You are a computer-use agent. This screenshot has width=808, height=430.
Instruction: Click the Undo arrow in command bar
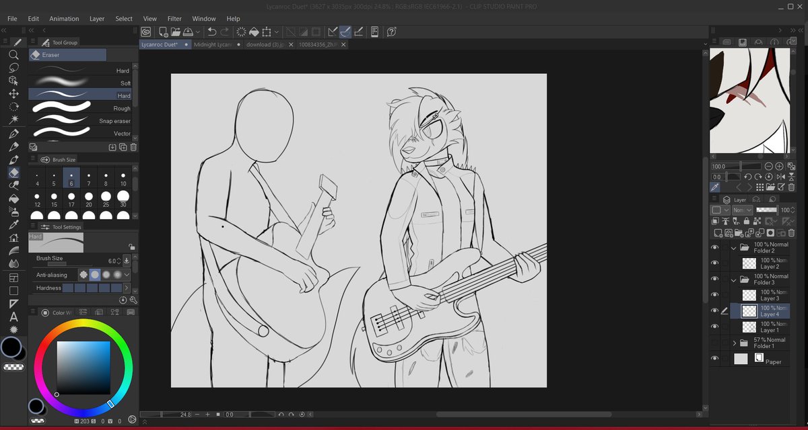(x=212, y=32)
